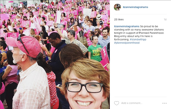Click the white fedora hat in the crowd
The height and width of the screenshot is (109, 171).
(x=99, y=17)
